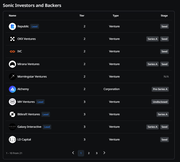
Task: Select the IVC orange infinity logo
Action: 12,52
